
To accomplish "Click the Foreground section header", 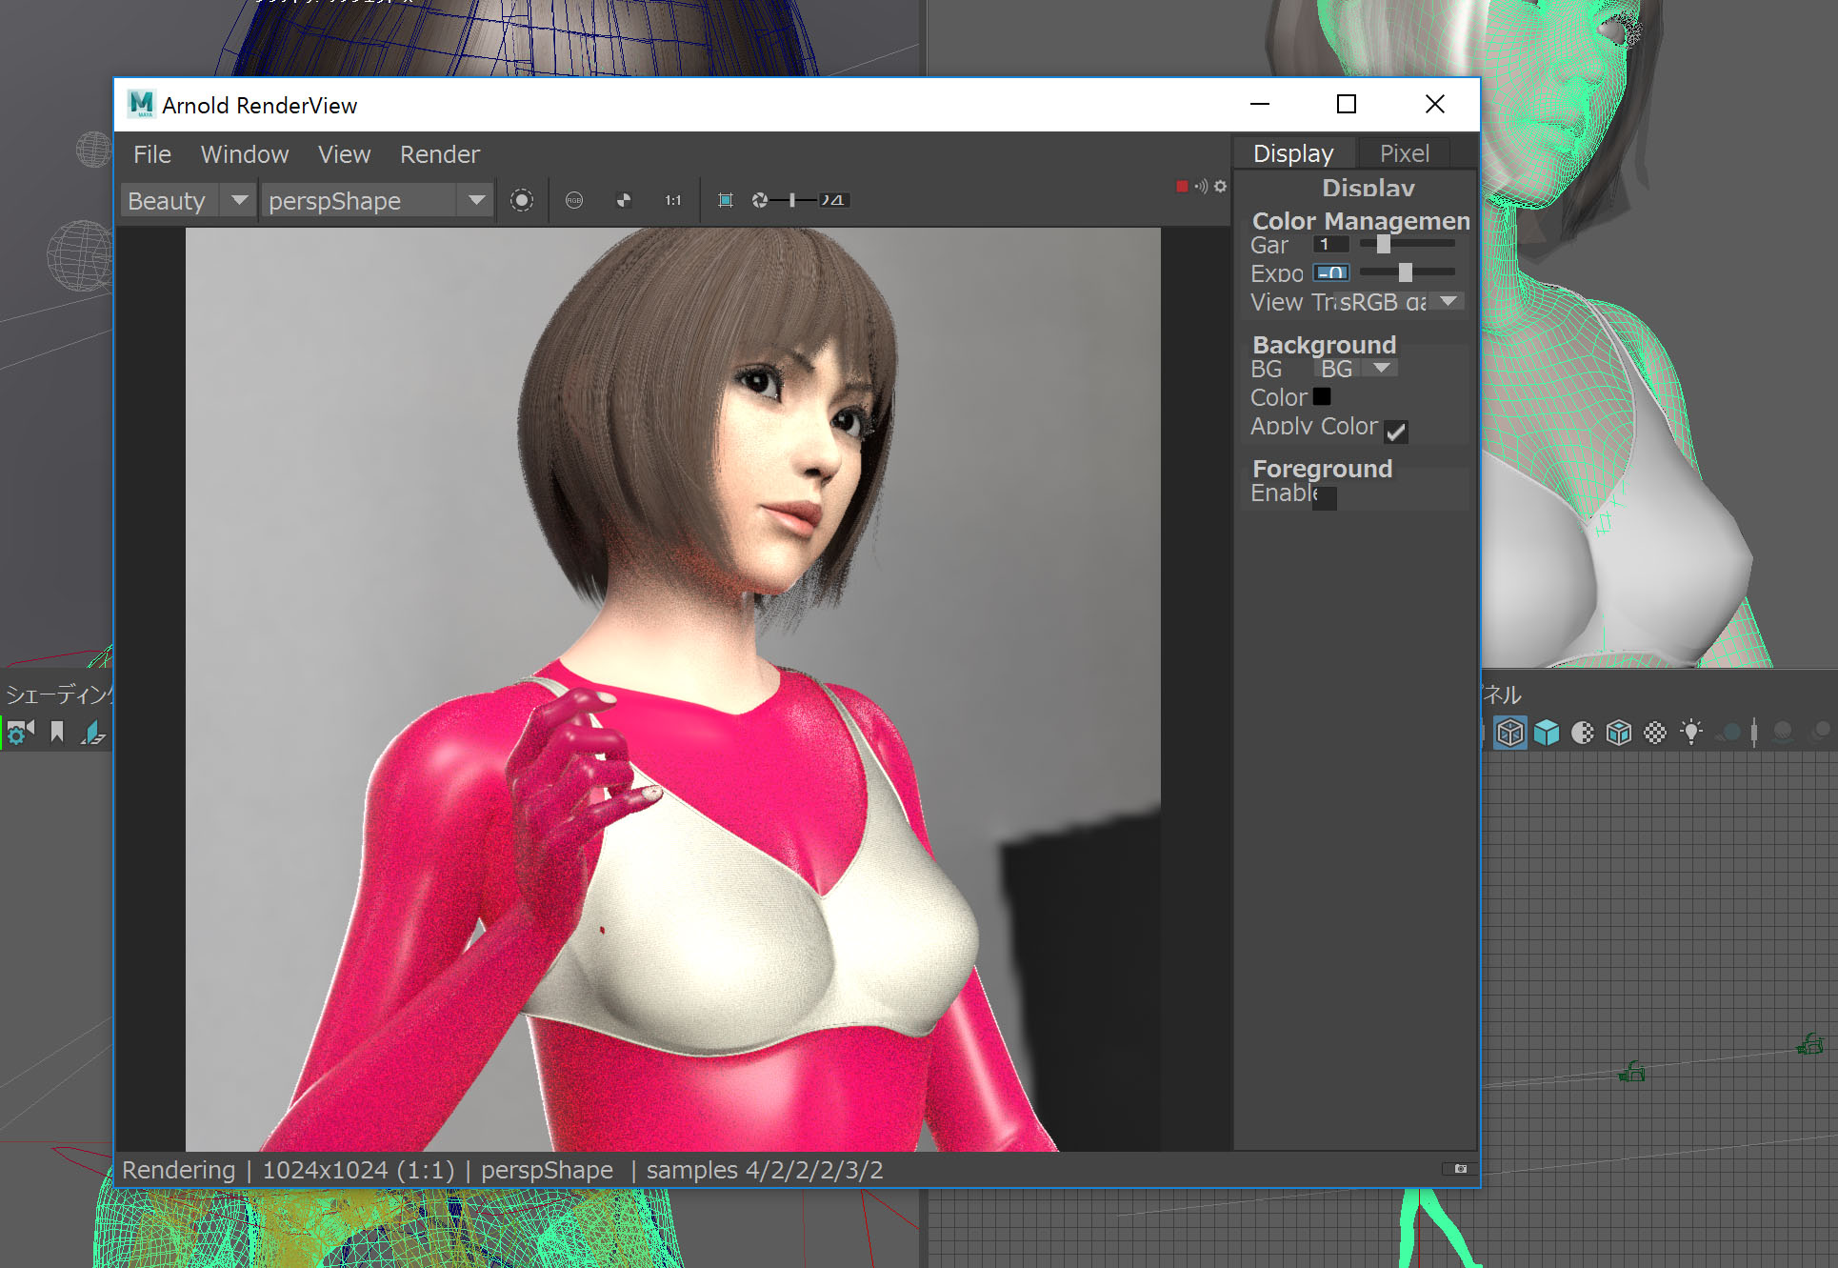I will [x=1322, y=469].
